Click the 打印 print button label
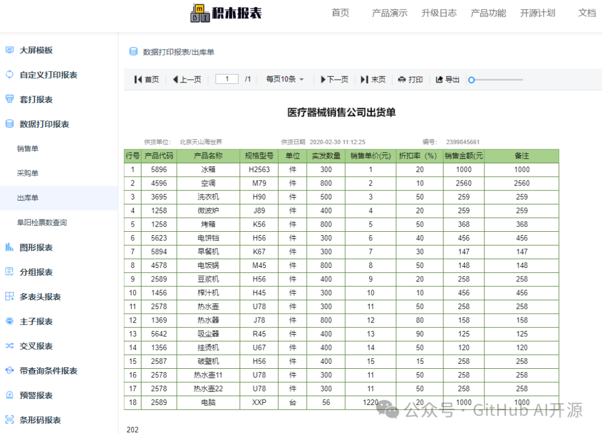 (x=416, y=80)
